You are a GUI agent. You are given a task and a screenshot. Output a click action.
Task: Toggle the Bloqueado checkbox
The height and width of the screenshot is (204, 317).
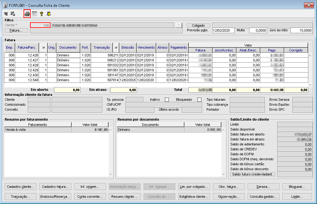point(199,100)
